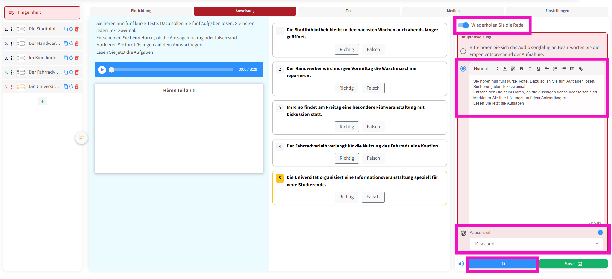
Task: Select the default Hauptanweisung radio option
Action: (463, 51)
